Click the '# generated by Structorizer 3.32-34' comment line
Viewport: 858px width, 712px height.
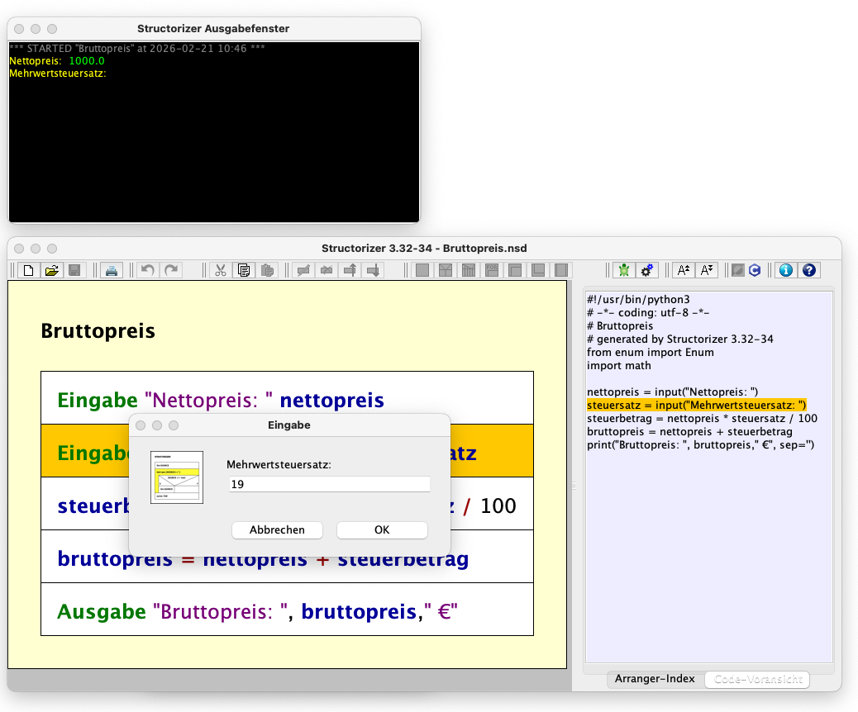click(680, 339)
